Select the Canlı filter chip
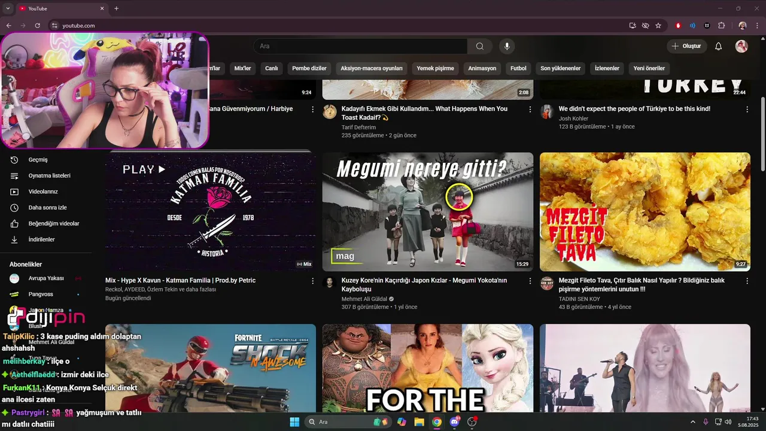 point(272,68)
